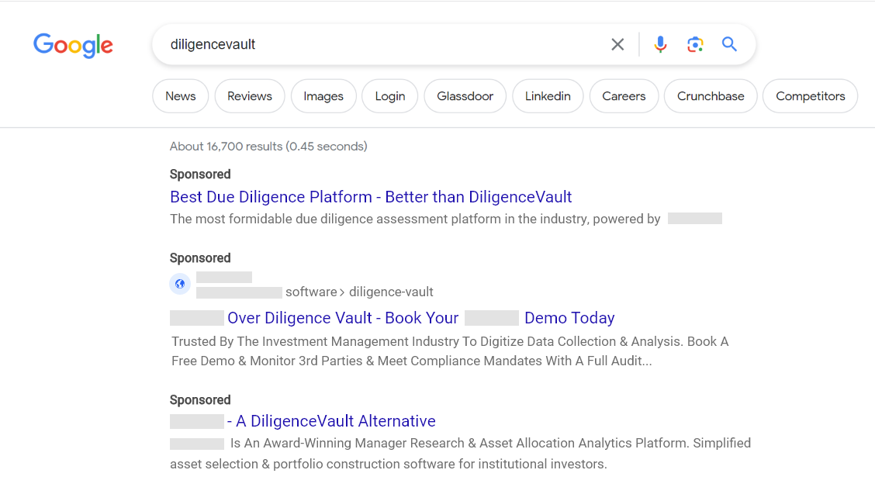Choose the Careers filter chip
875x501 pixels.
624,95
